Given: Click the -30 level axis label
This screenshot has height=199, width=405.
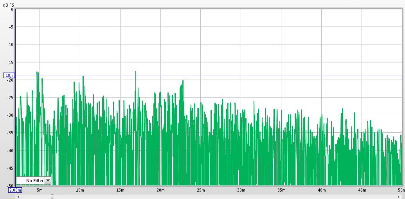Looking at the screenshot, I should click(x=10, y=115).
